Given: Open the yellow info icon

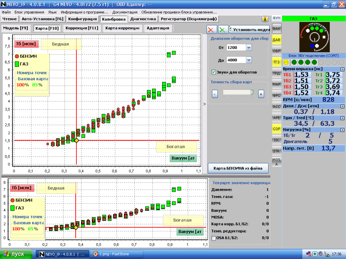Looking at the screenshot, I should pos(265,19).
